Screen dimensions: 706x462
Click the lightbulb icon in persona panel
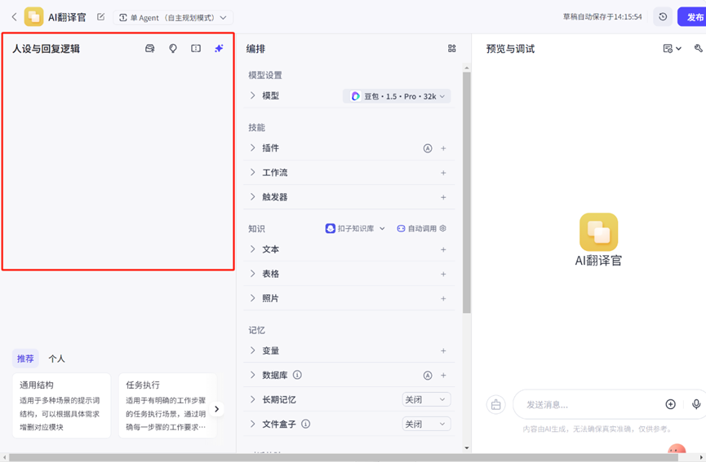point(173,49)
